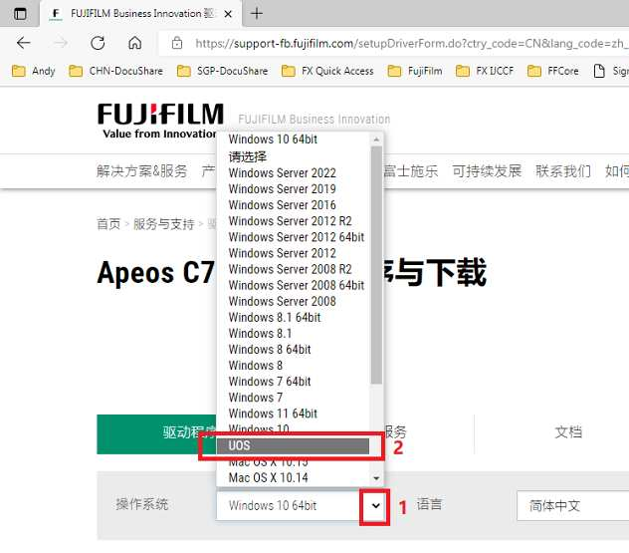Pick the plain Windows Server 2012 entry

tap(293, 253)
